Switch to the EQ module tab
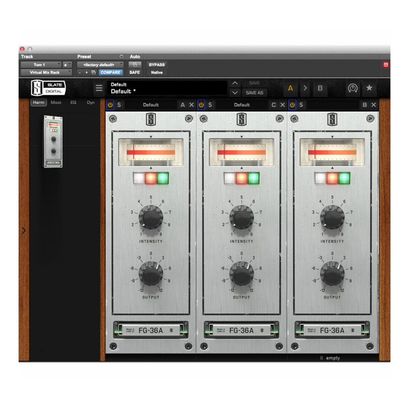This screenshot has height=409, width=409. pyautogui.click(x=73, y=103)
